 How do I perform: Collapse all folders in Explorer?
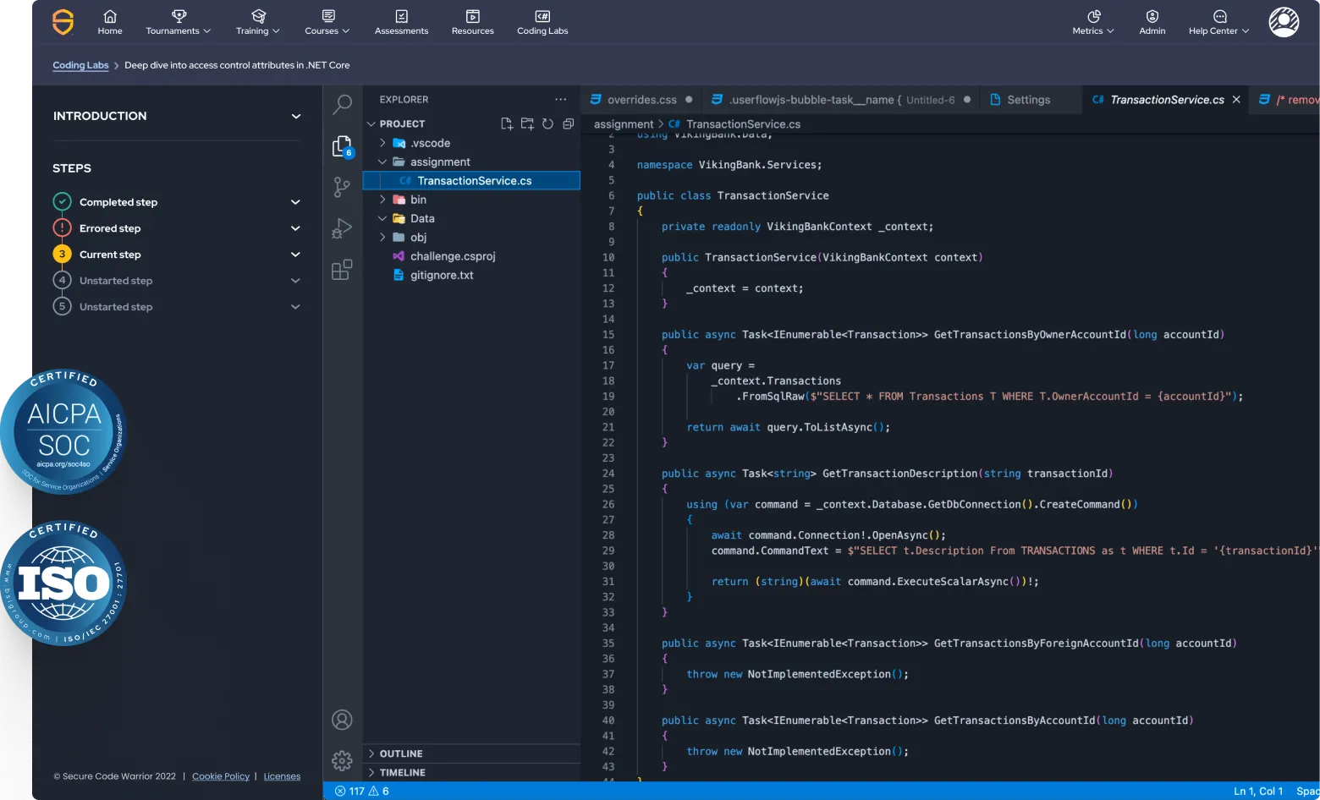tap(568, 123)
